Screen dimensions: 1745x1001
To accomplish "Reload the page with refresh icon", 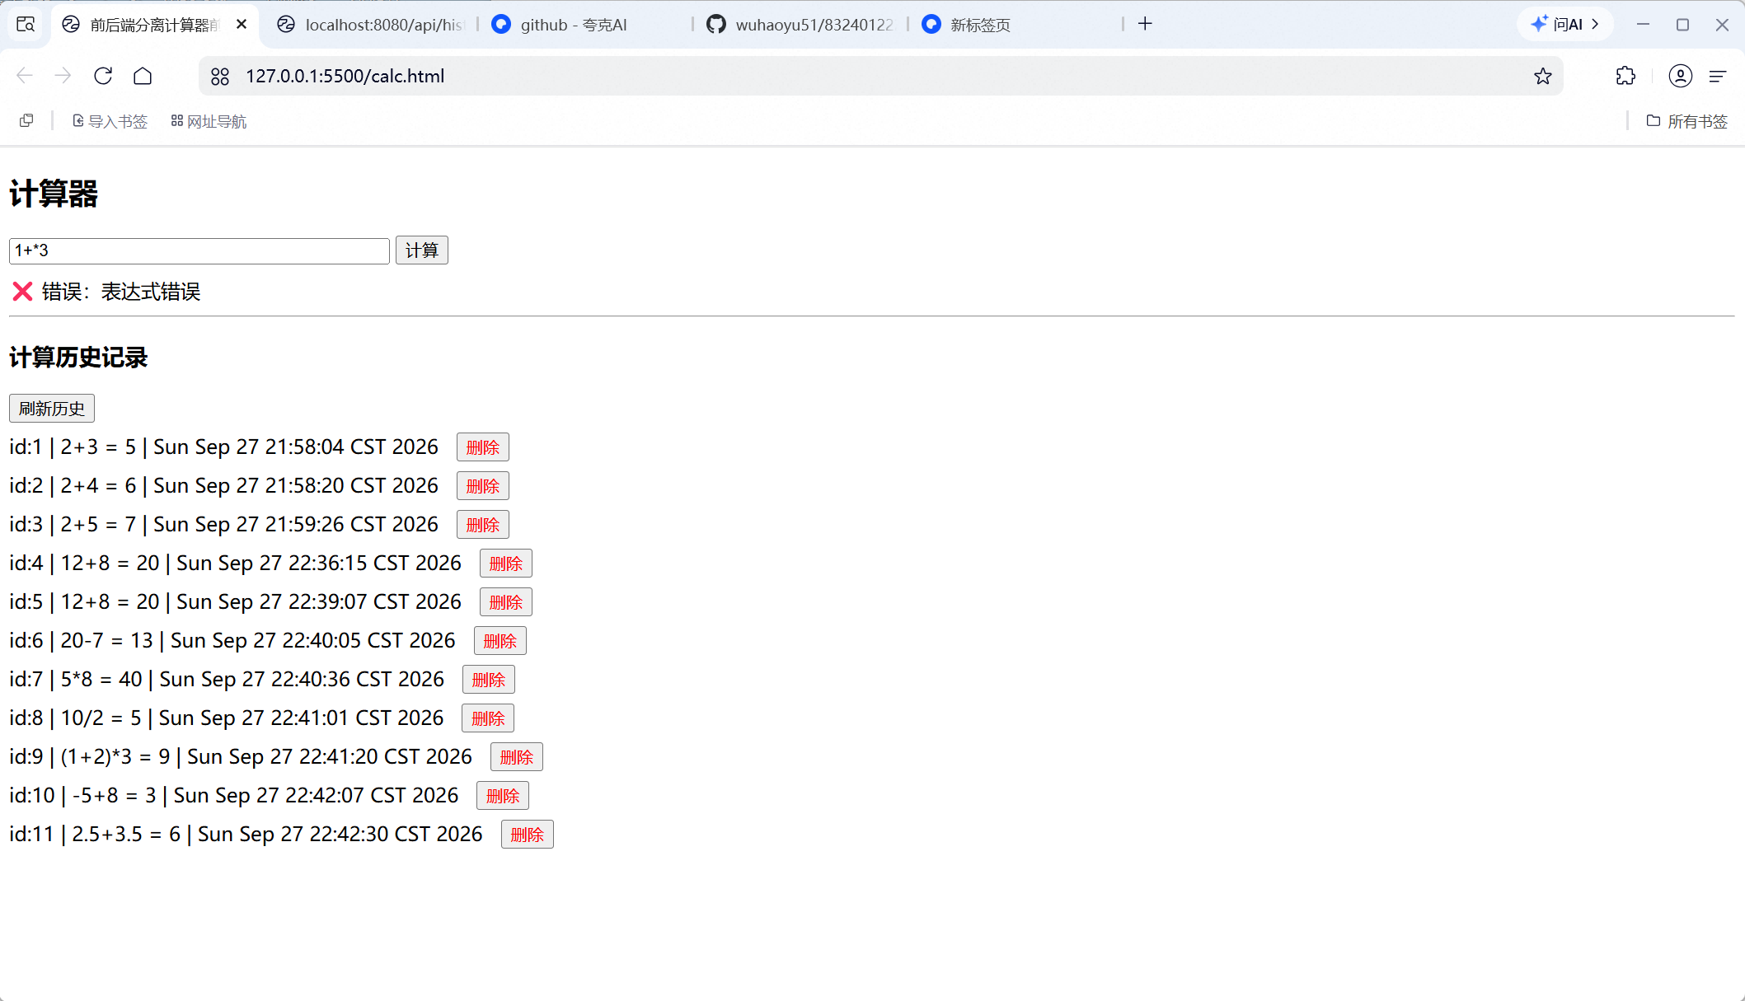I will (x=103, y=76).
